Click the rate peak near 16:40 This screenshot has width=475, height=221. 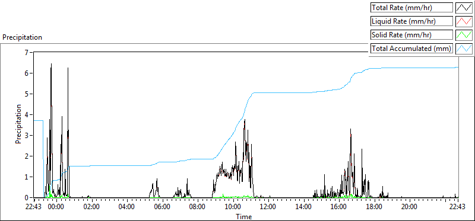click(350, 130)
